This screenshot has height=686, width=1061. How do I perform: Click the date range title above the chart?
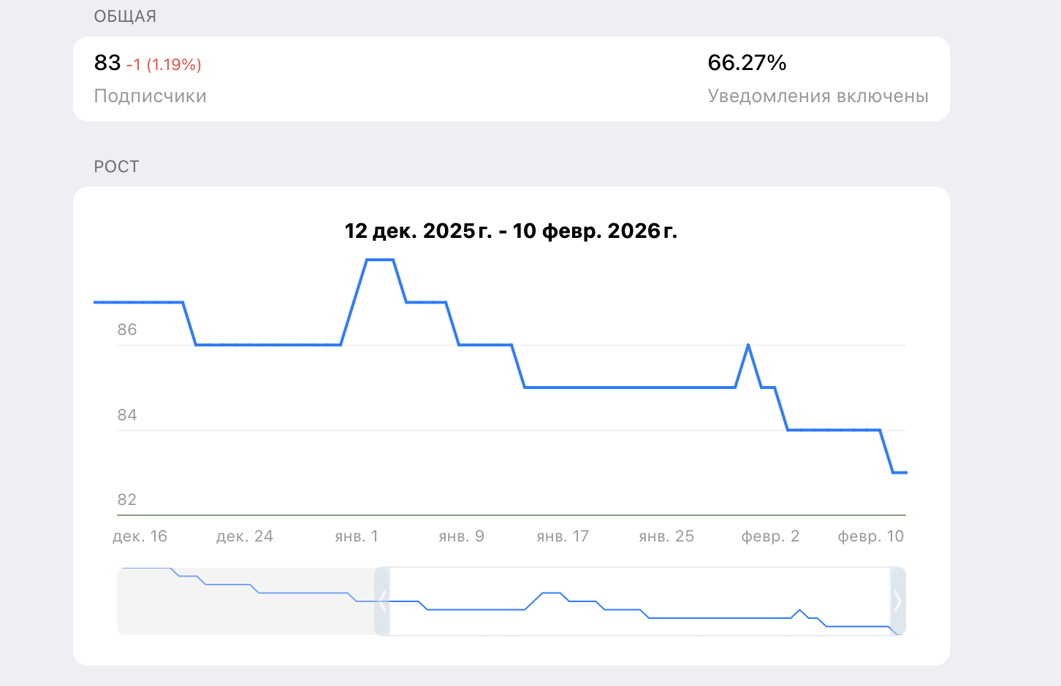click(511, 231)
